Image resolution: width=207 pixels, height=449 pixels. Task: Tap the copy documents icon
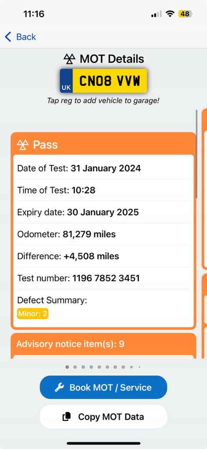pyautogui.click(x=67, y=417)
